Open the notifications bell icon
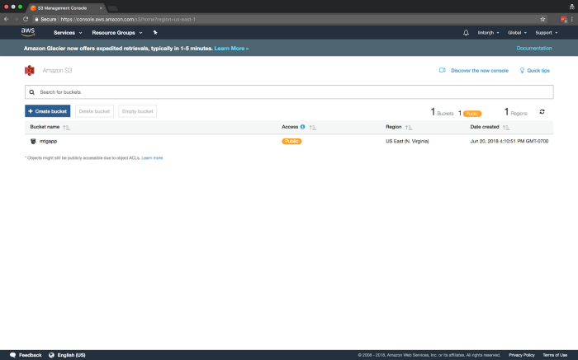Viewport: 578px width, 360px height. pos(466,33)
